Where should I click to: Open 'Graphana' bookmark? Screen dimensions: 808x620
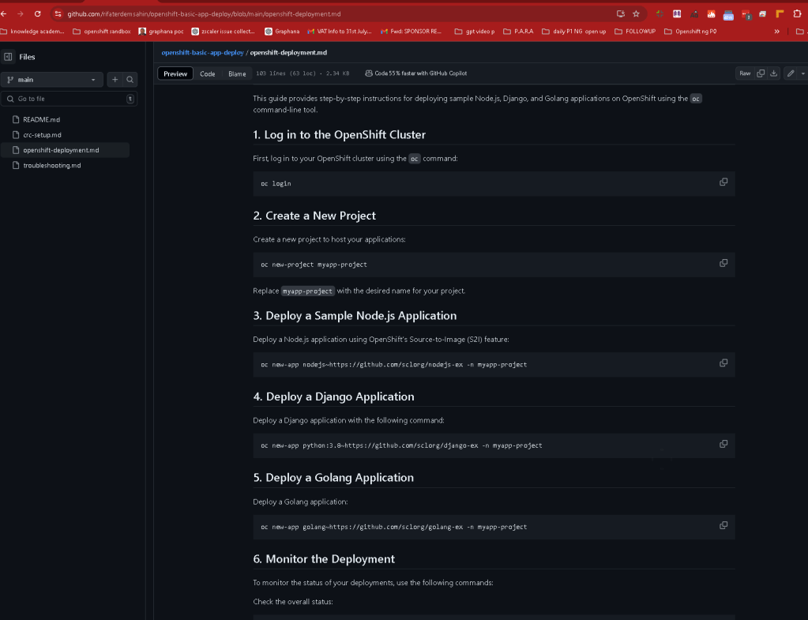282,32
